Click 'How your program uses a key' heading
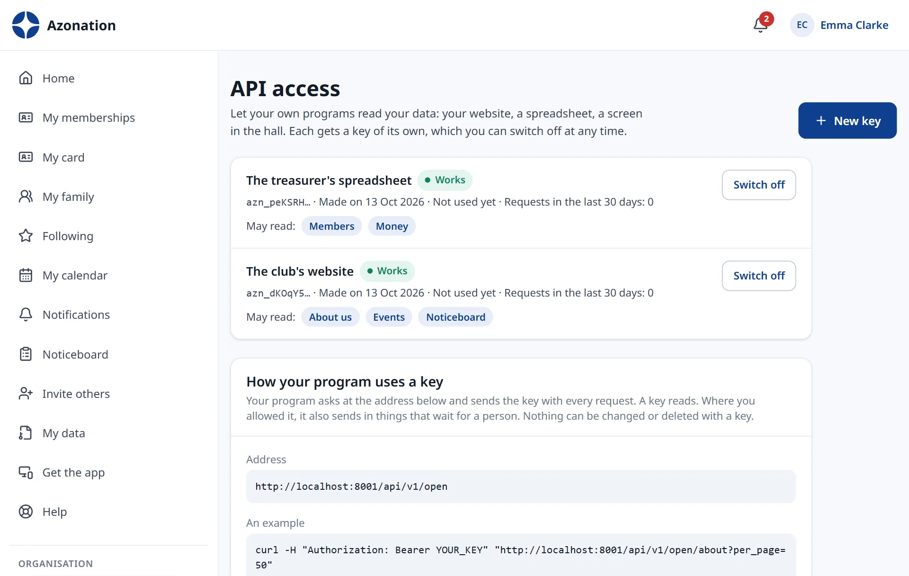Image resolution: width=909 pixels, height=576 pixels. click(x=345, y=382)
